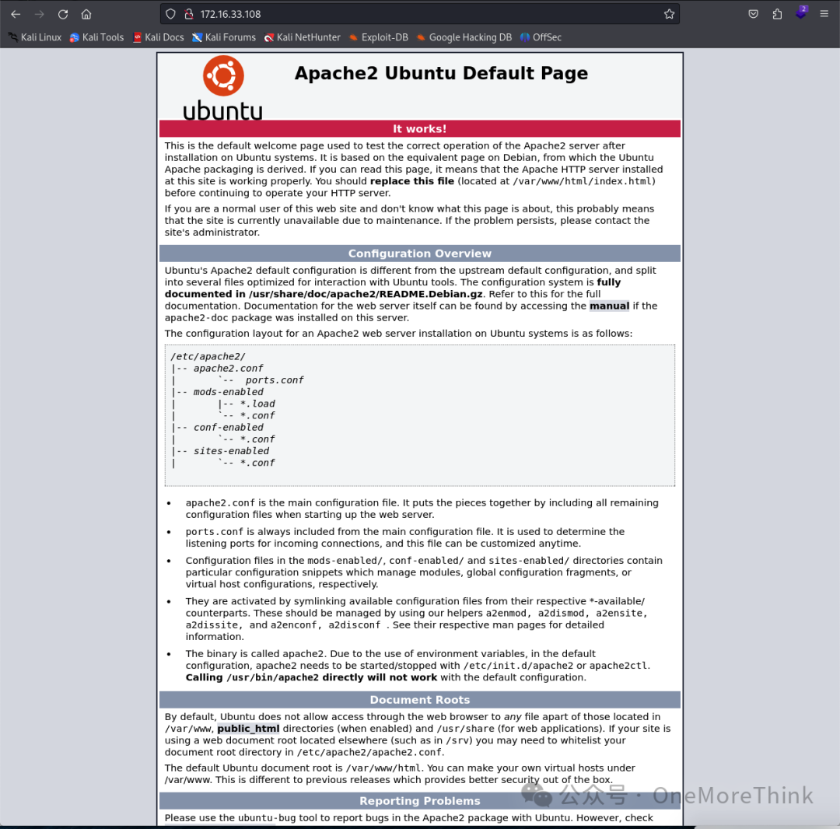Click the sites-enabled line in the config tree
Viewport: 840px width, 829px height.
[232, 451]
